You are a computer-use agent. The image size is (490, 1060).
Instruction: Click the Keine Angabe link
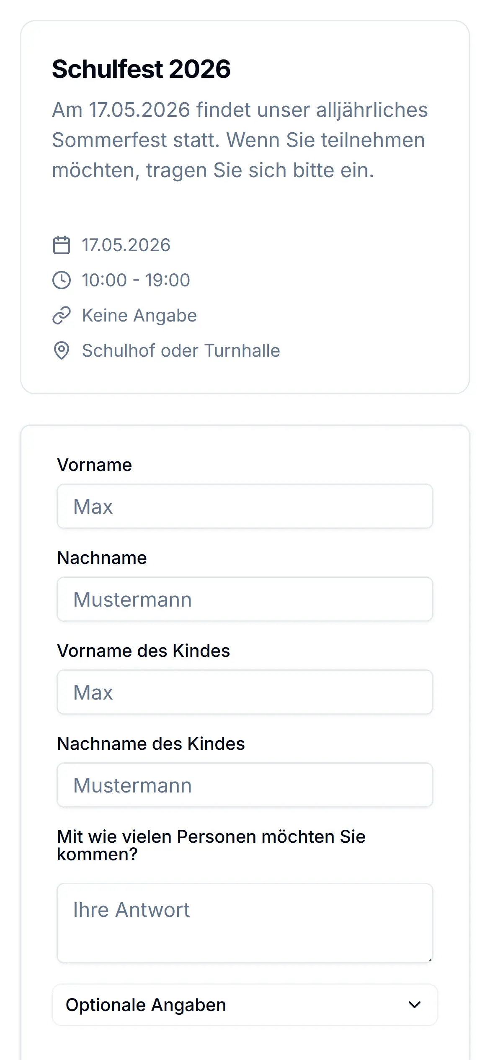(139, 315)
